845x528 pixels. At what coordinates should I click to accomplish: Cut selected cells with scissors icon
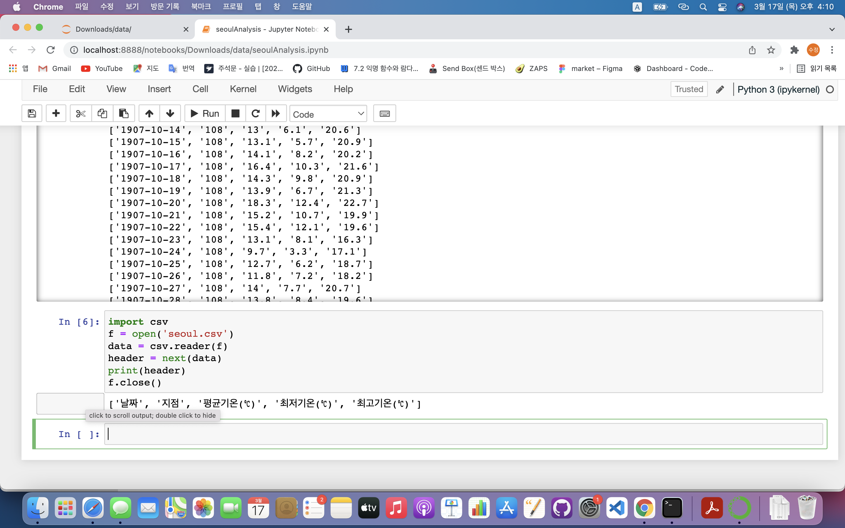click(x=81, y=114)
